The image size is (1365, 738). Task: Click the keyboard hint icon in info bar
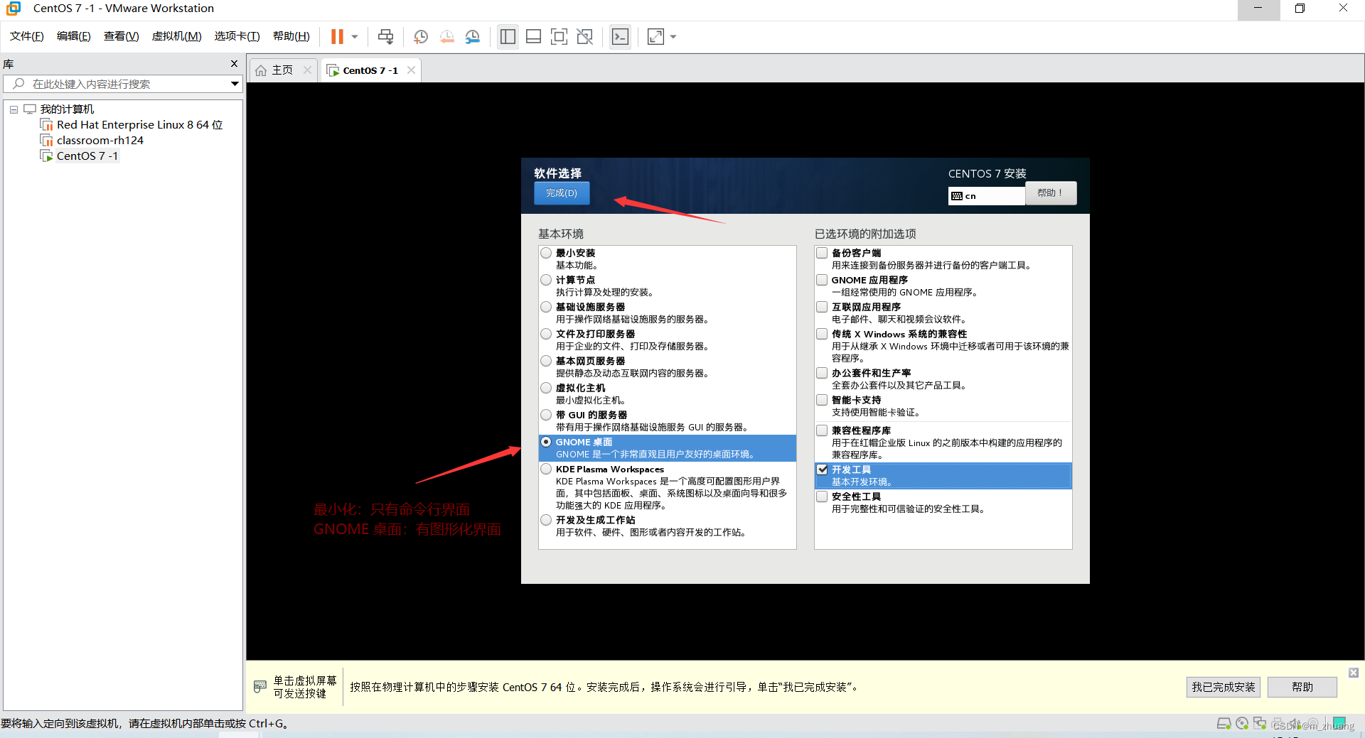(x=260, y=686)
